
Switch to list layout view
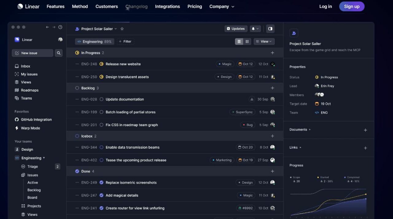pyautogui.click(x=239, y=41)
